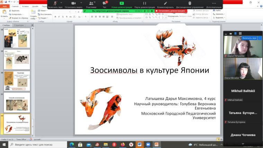Image resolution: width=263 pixels, height=148 pixels.
Task: Open the Zoom annotate tool
Action: (x=165, y=4)
